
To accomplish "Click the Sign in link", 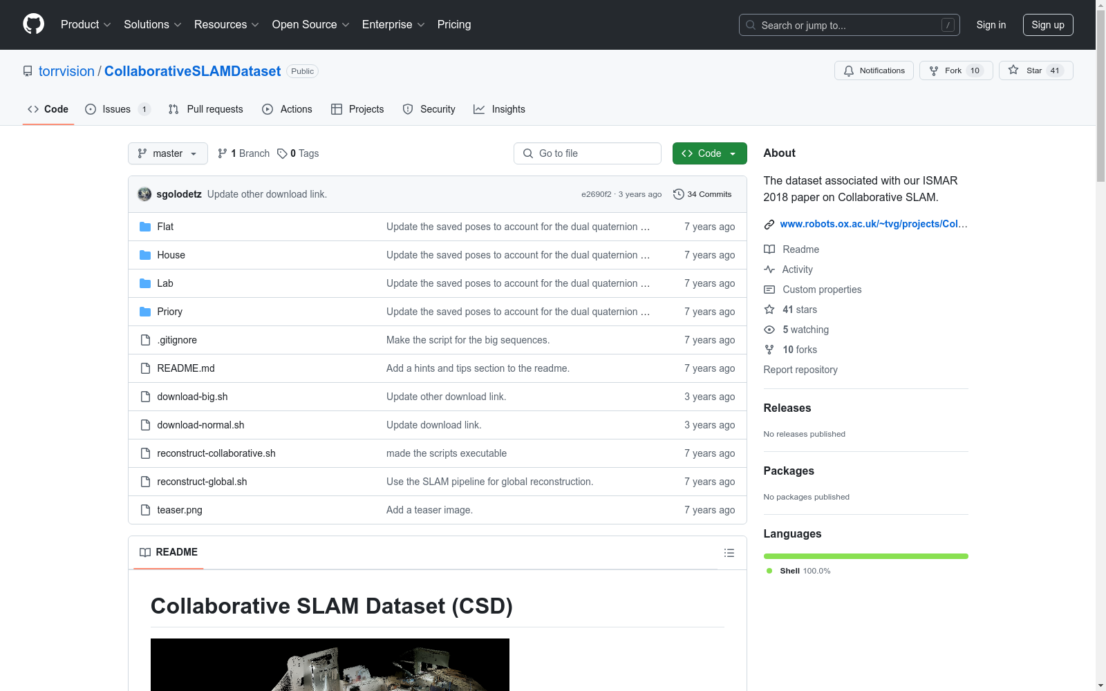I will [991, 25].
